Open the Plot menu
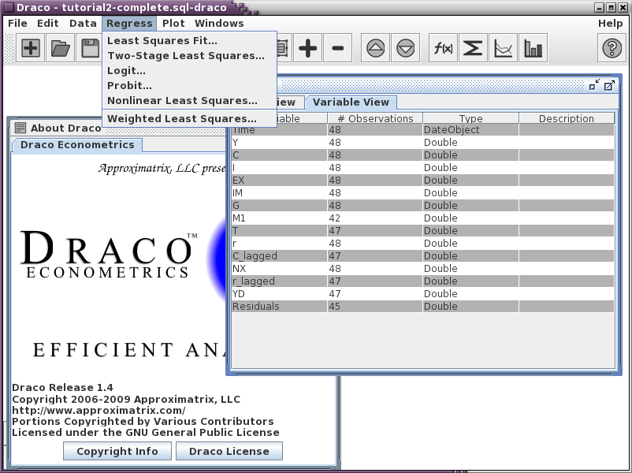The height and width of the screenshot is (473, 632). [173, 24]
